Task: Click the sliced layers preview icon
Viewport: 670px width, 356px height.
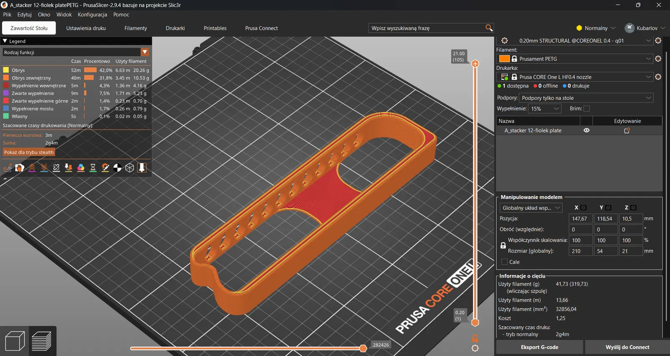Action: pos(41,341)
